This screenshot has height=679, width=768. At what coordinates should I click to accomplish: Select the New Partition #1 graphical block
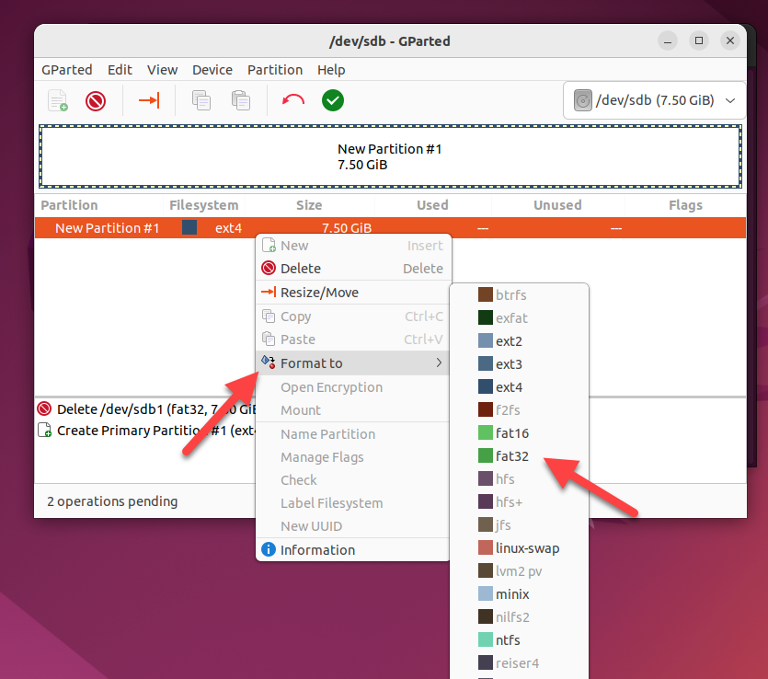click(x=390, y=156)
